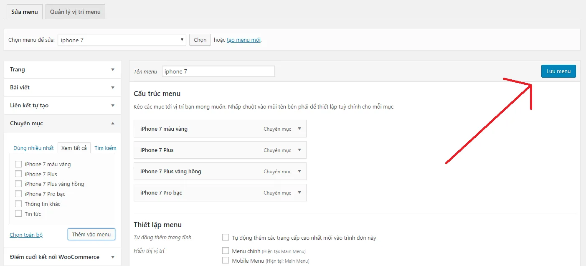Click the Chọn button
The image size is (586, 266).
[200, 40]
